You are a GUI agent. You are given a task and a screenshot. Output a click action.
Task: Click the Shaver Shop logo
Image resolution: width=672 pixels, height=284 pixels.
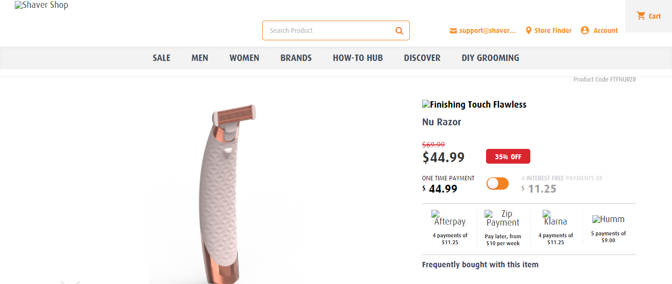tap(41, 5)
